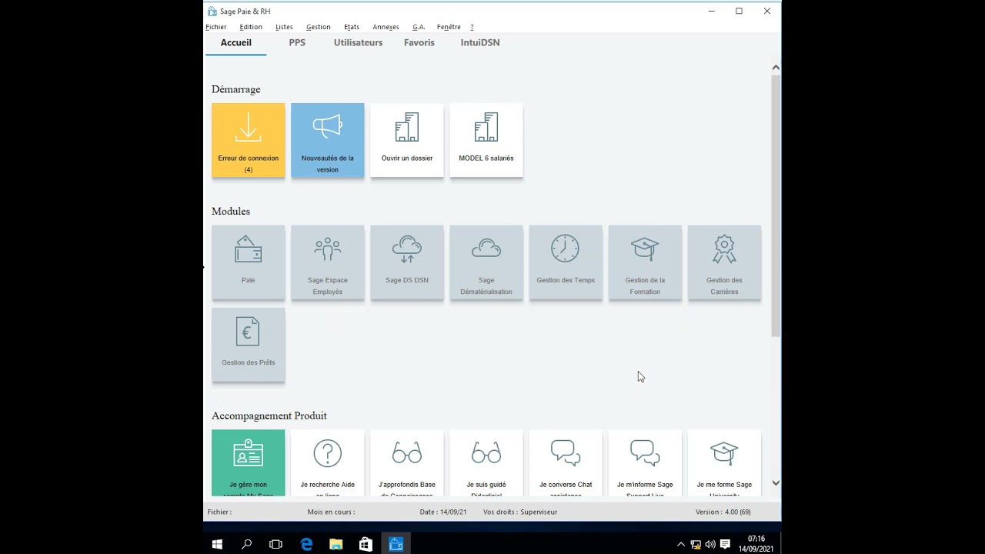Viewport: 985px width, 554px height.
Task: Open the Sage DS DSN module
Action: (406, 262)
